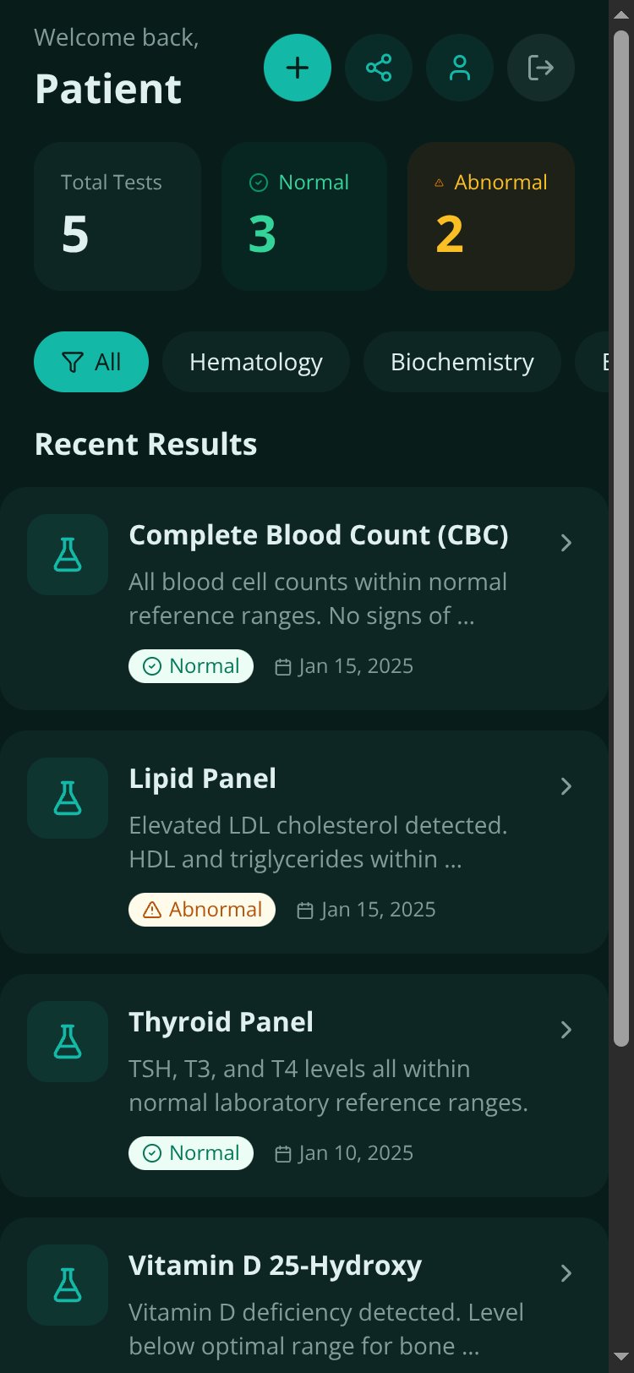Open the user profile icon
This screenshot has width=634, height=1373.
coord(460,68)
